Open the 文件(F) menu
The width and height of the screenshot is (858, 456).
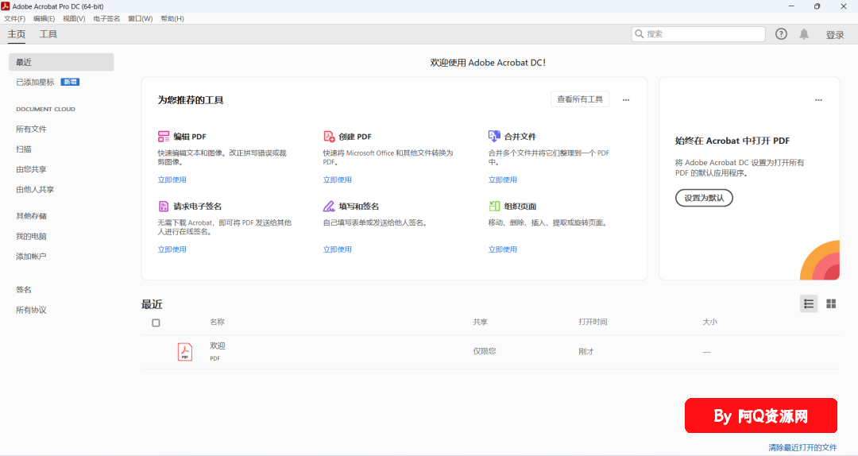[x=15, y=18]
